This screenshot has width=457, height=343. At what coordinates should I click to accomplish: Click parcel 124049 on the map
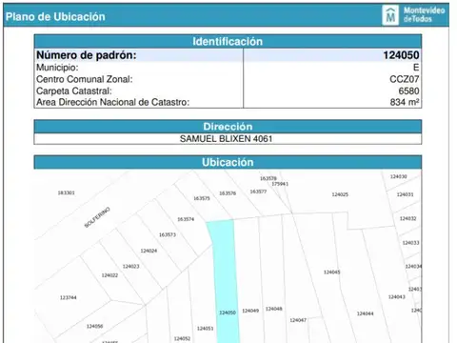point(250,311)
